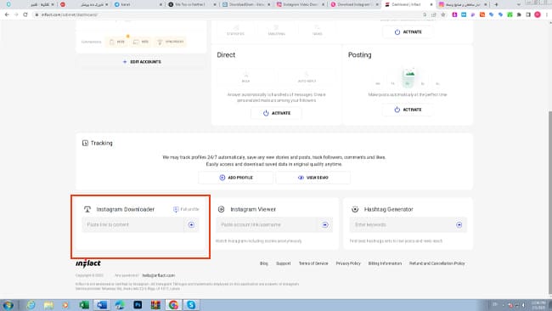Click the page vertical scrollbar
The height and width of the screenshot is (311, 552).
coord(549,202)
